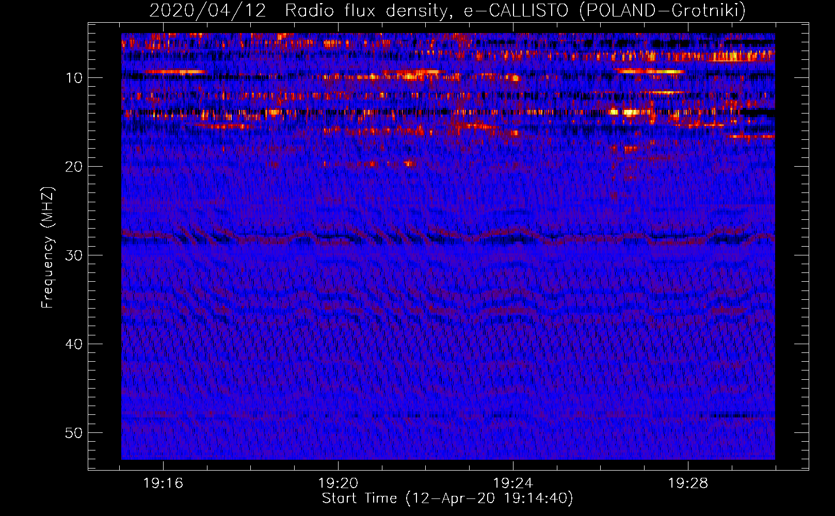Click the 50 MHz frequency tick label
This screenshot has width=835, height=516.
click(x=74, y=433)
